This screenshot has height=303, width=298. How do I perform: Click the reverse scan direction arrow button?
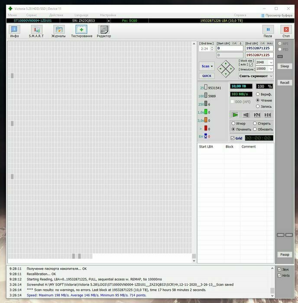246,115
